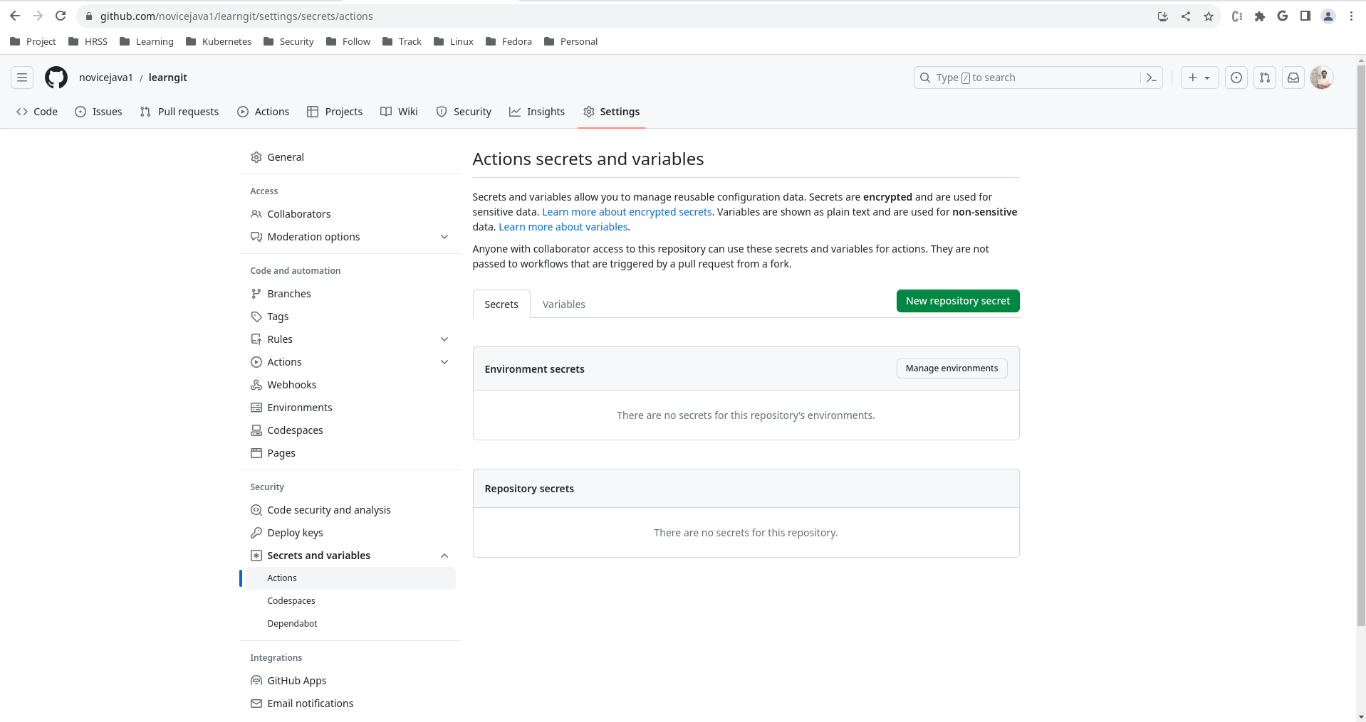Image resolution: width=1366 pixels, height=722 pixels.
Task: Click New repository secret button
Action: [957, 301]
